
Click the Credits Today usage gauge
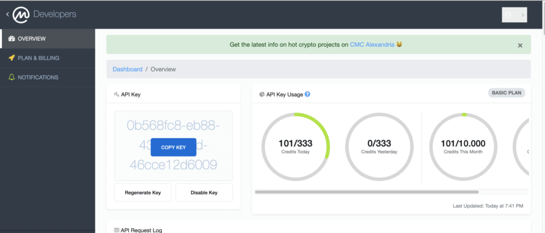(x=295, y=146)
